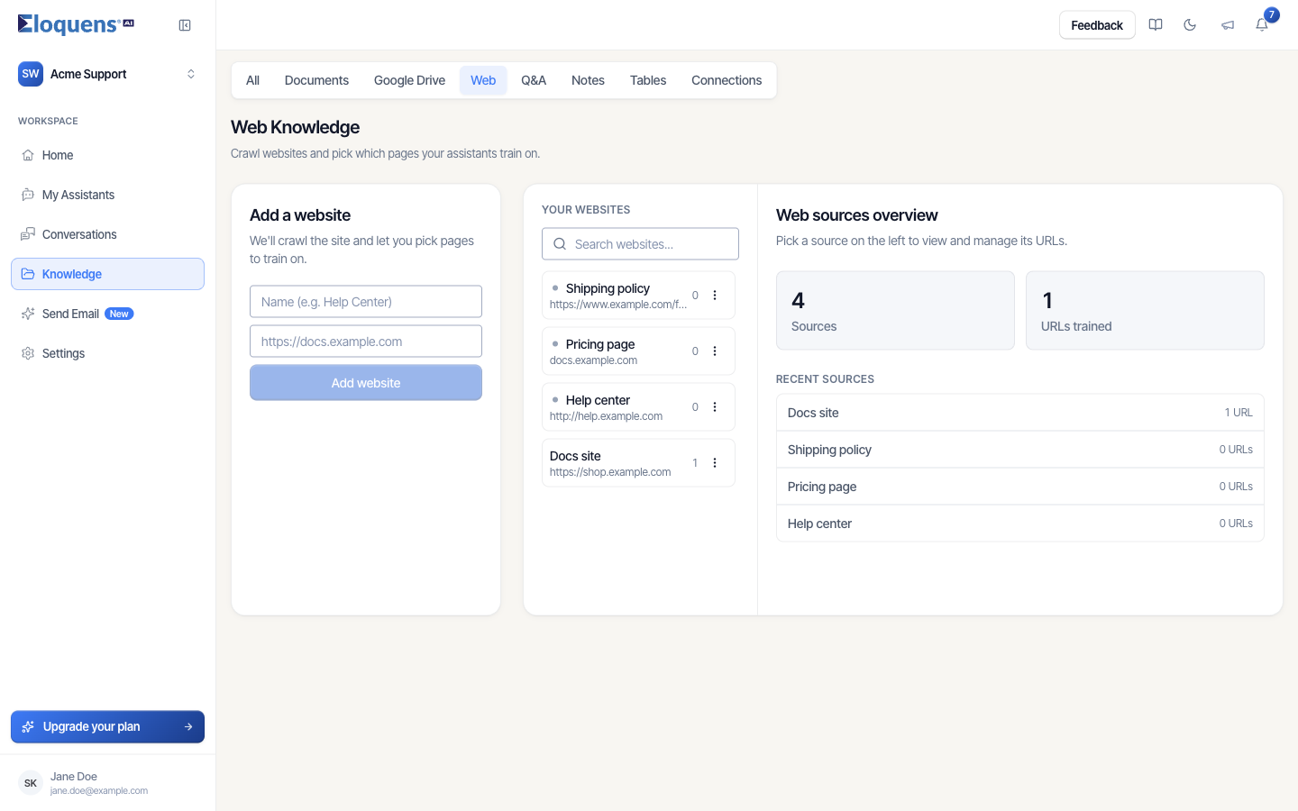Toggle dark mode moon icon

click(1190, 25)
